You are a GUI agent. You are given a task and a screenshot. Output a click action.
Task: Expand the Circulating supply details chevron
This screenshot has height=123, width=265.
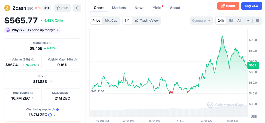coord(55,115)
